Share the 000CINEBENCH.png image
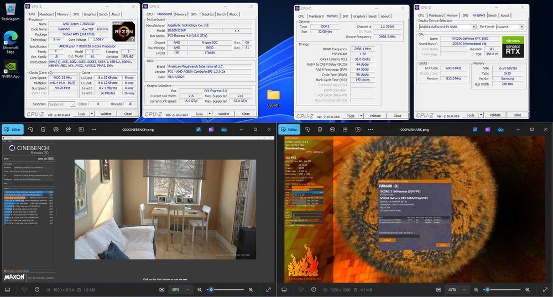Viewport: 553px width, 297px height. tap(69, 130)
